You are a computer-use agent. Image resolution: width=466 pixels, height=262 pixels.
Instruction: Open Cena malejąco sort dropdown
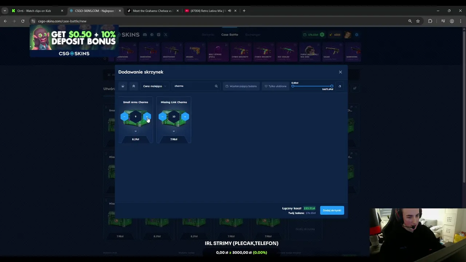[x=154, y=86]
